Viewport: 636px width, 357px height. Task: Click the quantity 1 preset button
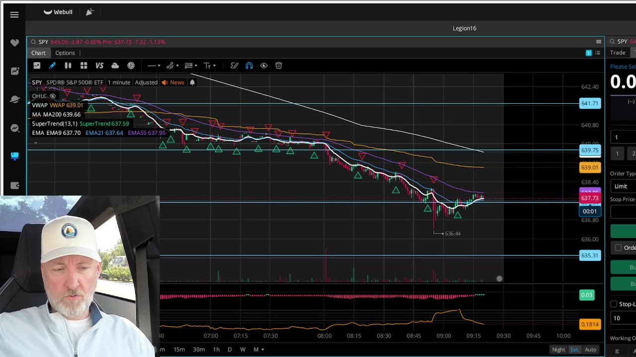coord(617,154)
